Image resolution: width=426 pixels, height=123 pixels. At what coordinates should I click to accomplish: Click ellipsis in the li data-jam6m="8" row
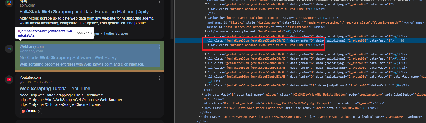coord(396,72)
